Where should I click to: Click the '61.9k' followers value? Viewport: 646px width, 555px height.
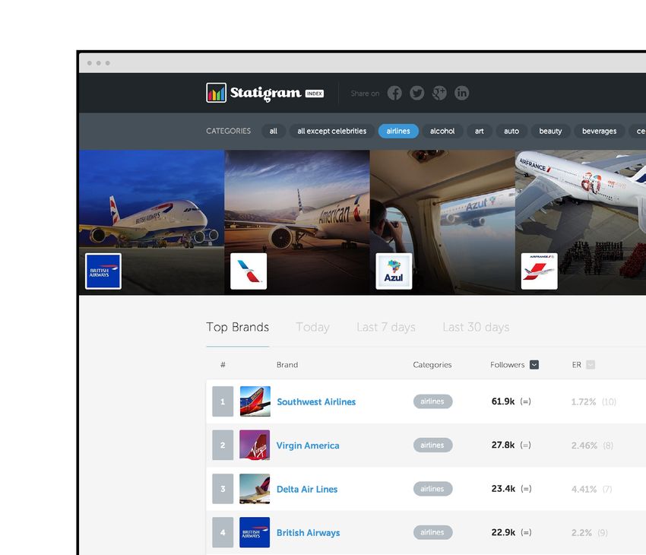(503, 401)
